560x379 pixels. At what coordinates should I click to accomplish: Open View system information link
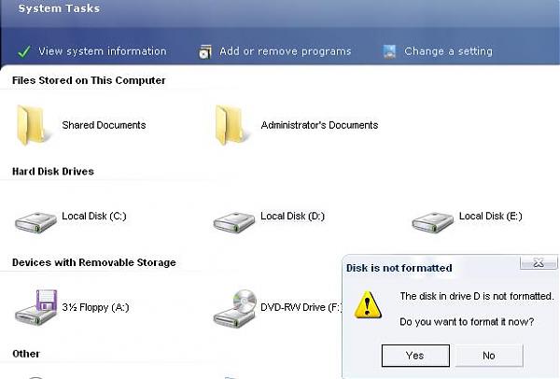103,51
